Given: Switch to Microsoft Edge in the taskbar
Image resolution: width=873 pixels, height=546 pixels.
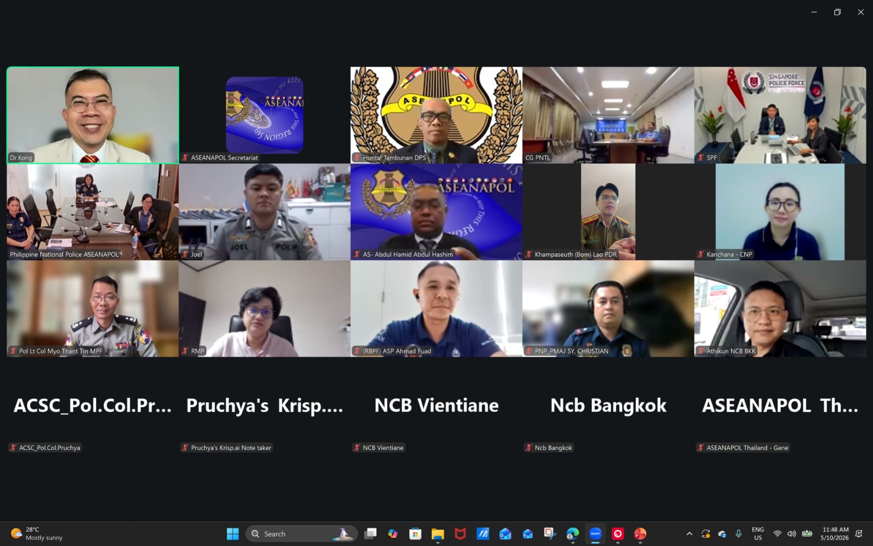Looking at the screenshot, I should [x=572, y=534].
